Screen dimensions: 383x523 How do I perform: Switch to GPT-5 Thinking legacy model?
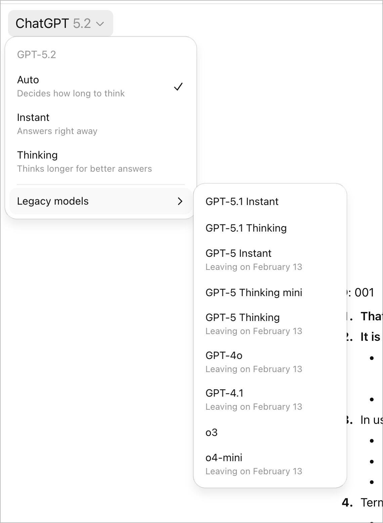pos(243,318)
